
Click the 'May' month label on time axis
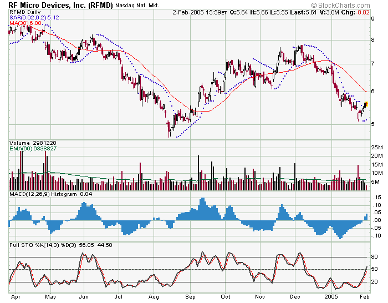tap(50, 297)
